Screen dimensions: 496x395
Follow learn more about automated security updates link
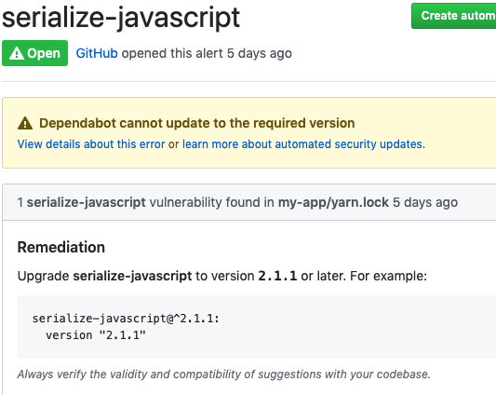302,144
